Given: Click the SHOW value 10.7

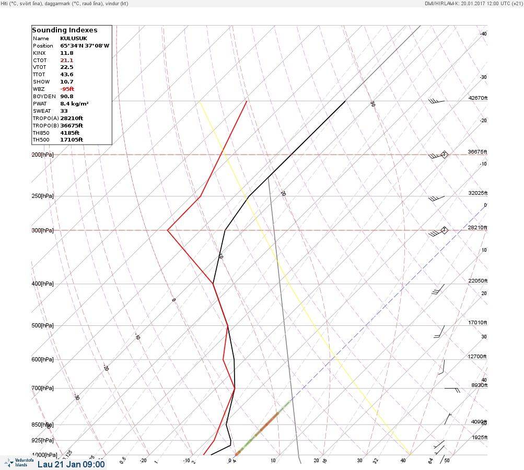Looking at the screenshot, I should point(67,82).
